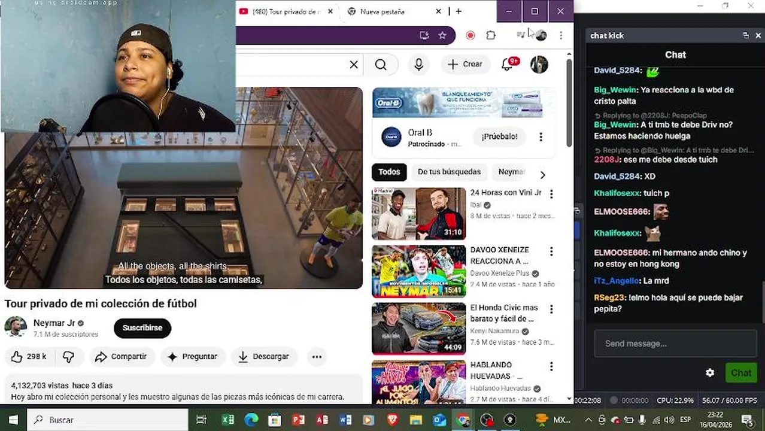The width and height of the screenshot is (765, 431).
Task: Open options for the Oral B ad
Action: 541,136
